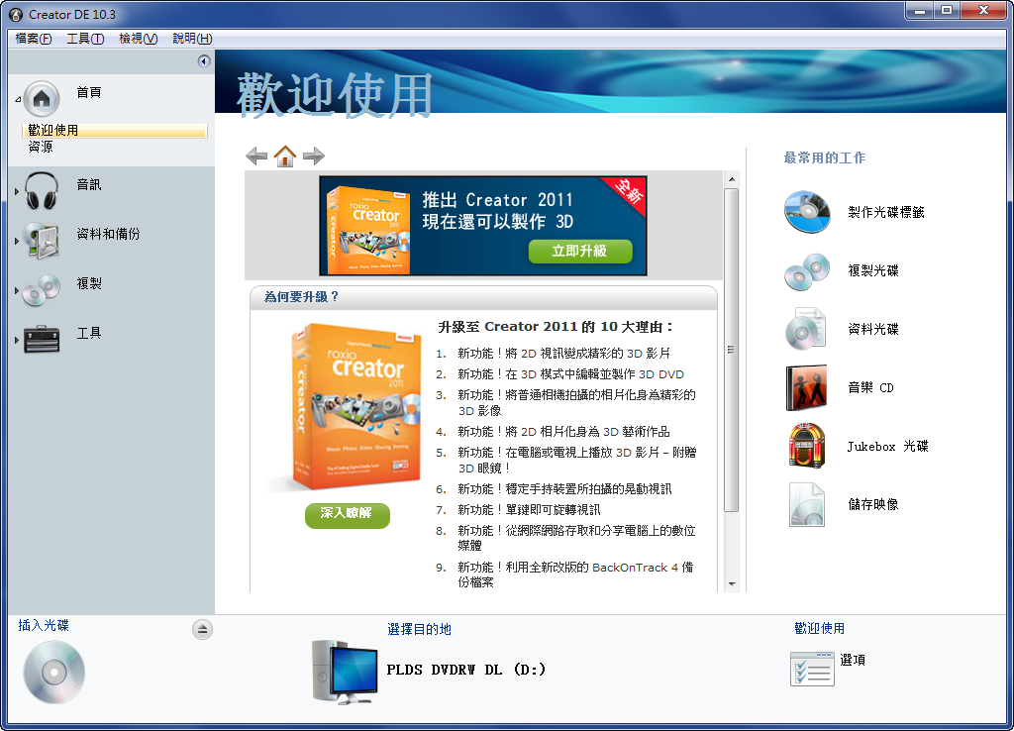Image resolution: width=1014 pixels, height=731 pixels.
Task: Click the 選擇目的地 heading
Action: [x=419, y=629]
